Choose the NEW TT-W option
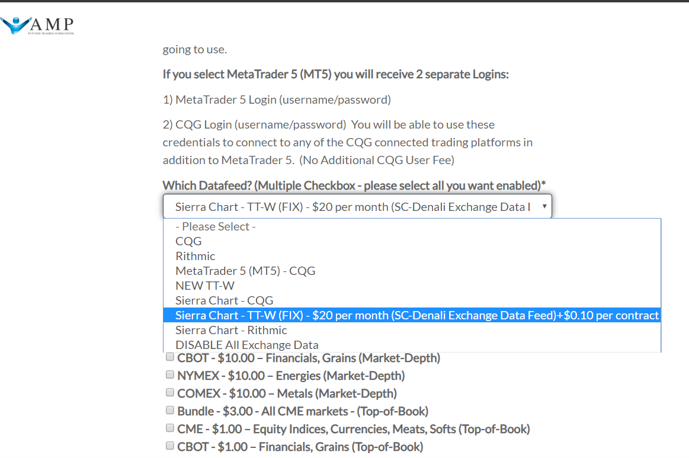 412,286
